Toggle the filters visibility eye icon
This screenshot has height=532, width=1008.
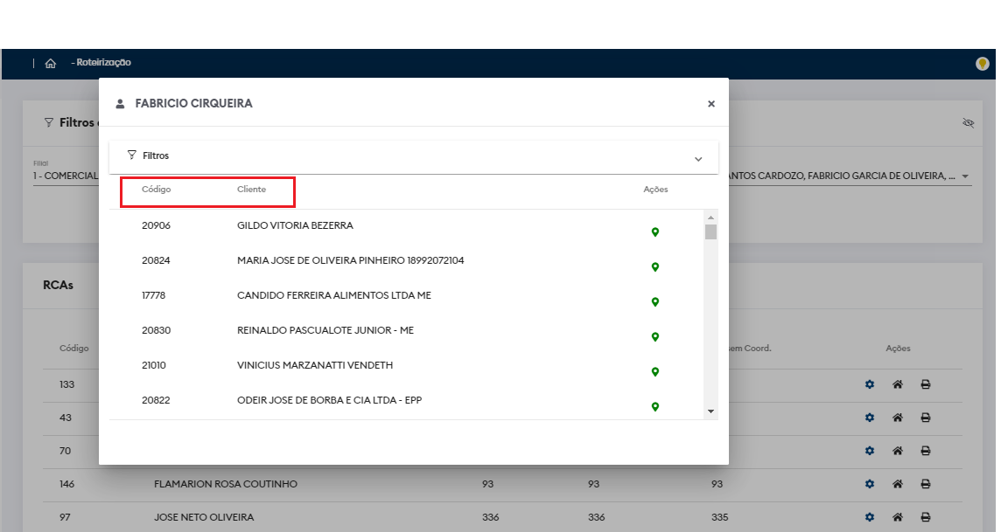968,123
